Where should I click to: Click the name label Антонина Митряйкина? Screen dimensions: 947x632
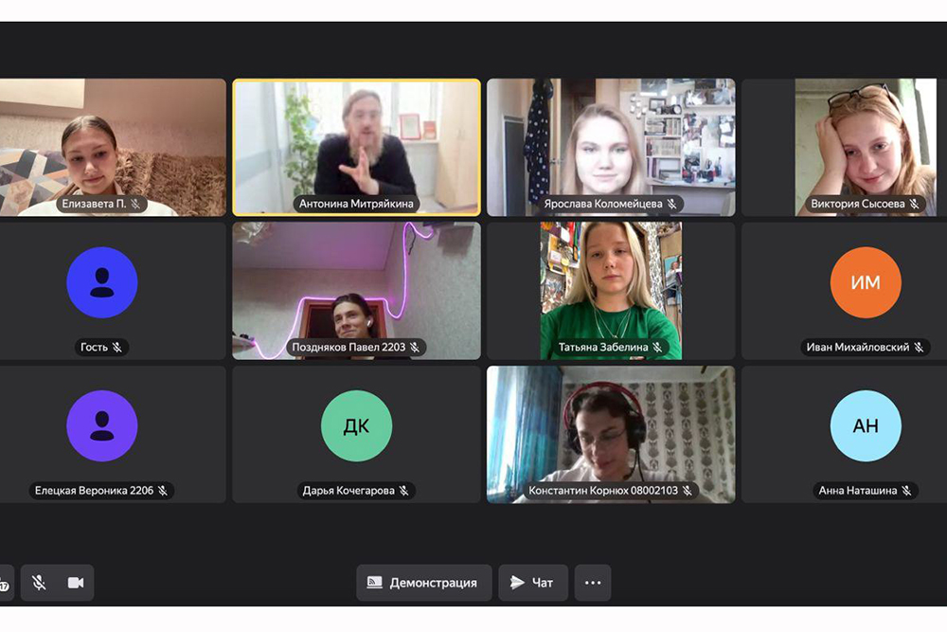coord(356,204)
